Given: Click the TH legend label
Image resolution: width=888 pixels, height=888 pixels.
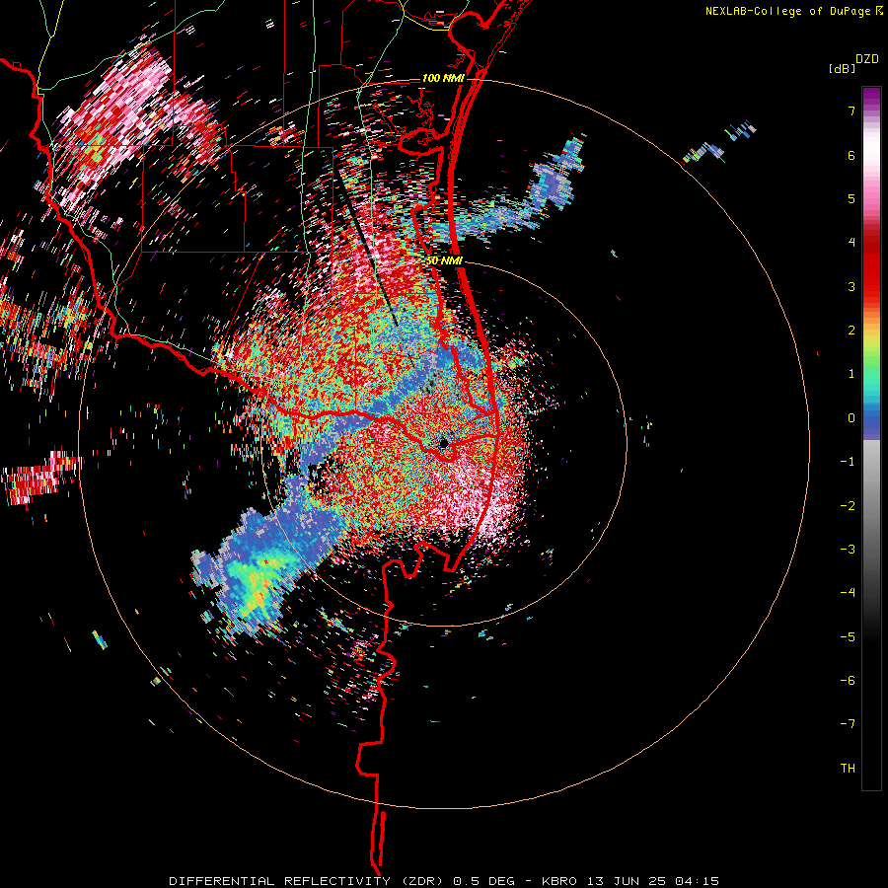Looking at the screenshot, I should [x=848, y=769].
